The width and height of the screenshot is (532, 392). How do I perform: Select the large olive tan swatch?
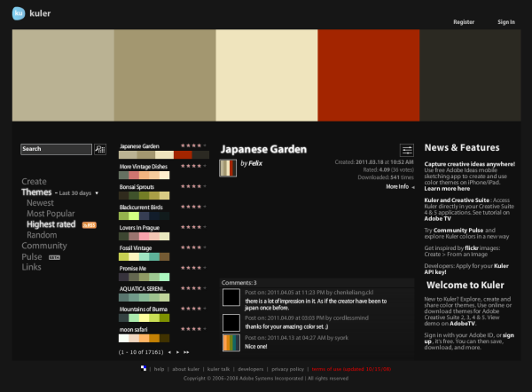(x=165, y=75)
